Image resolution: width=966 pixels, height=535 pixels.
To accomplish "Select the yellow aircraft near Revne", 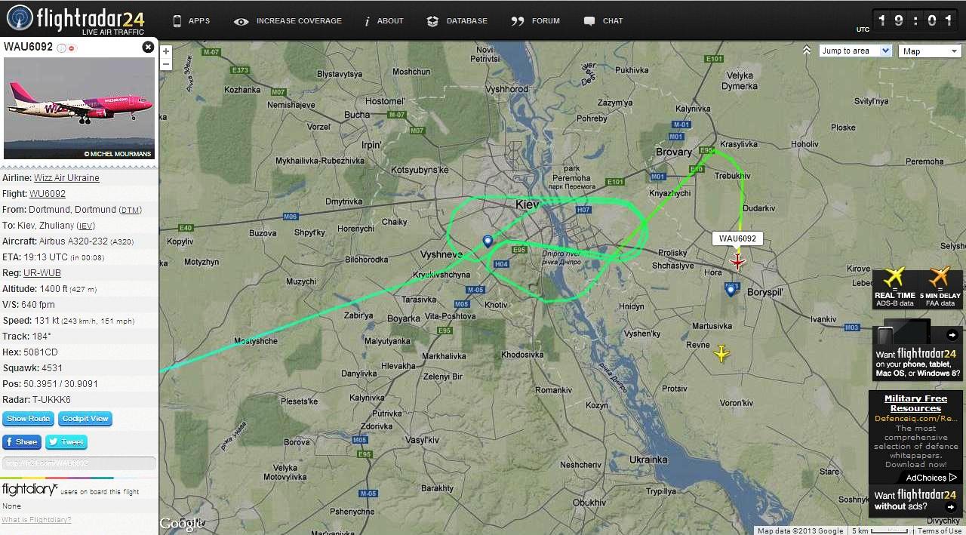I will [722, 353].
